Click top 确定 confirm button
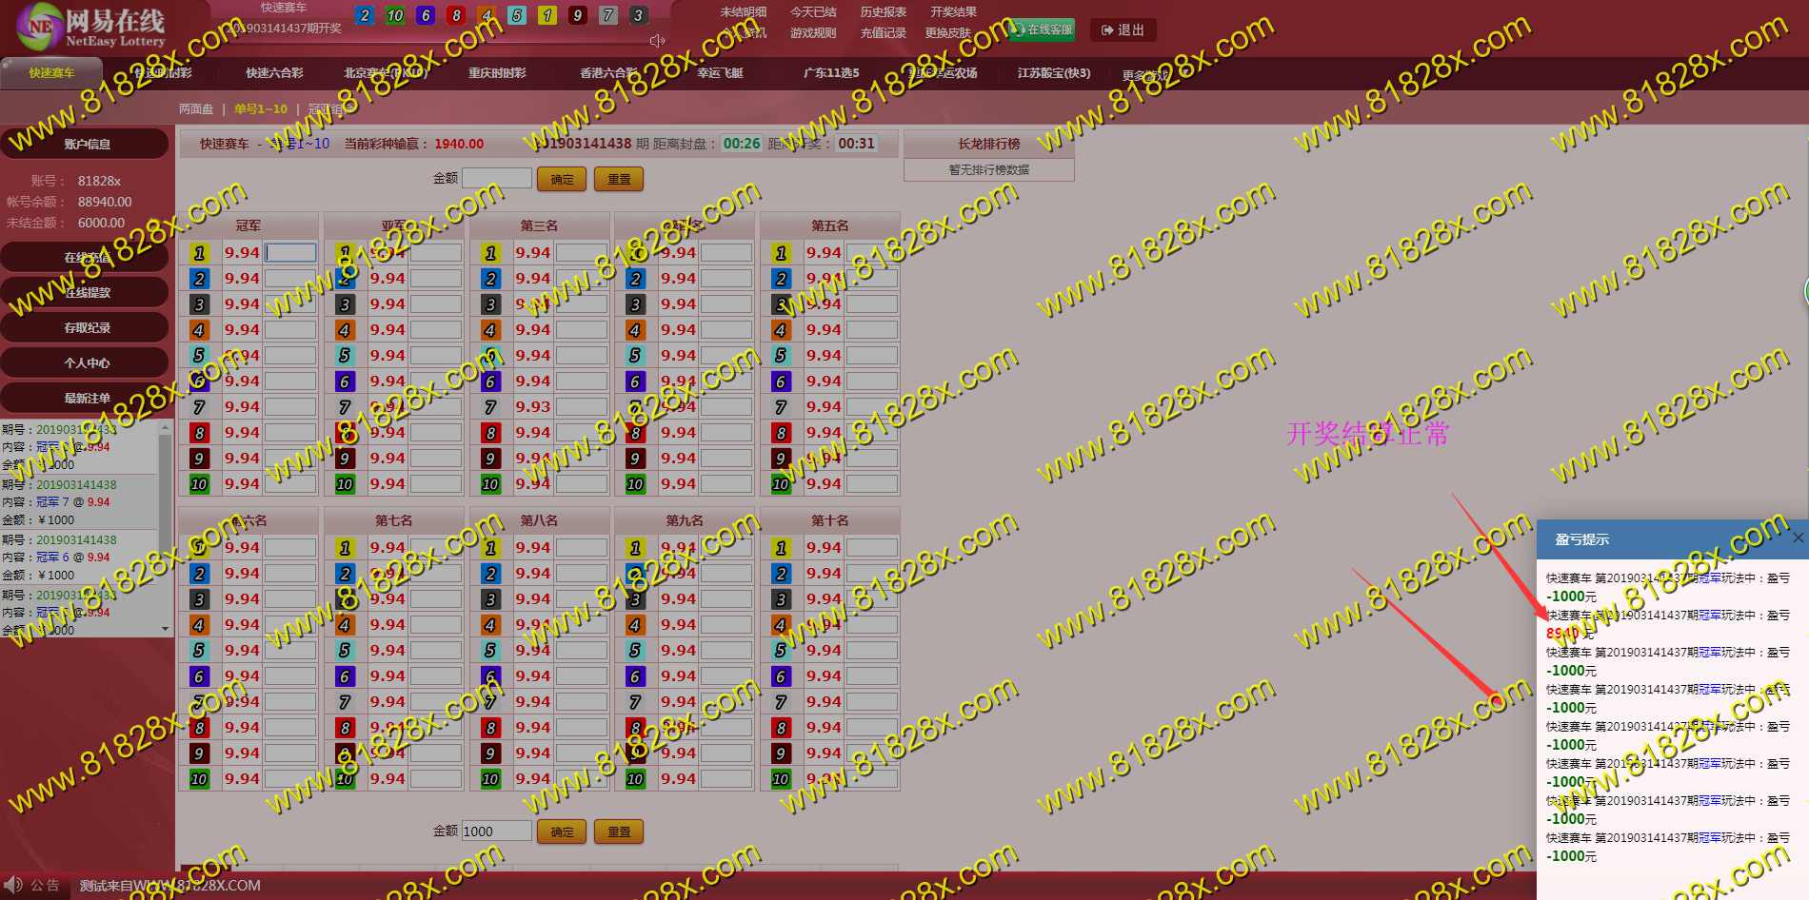The image size is (1809, 900). pyautogui.click(x=562, y=179)
